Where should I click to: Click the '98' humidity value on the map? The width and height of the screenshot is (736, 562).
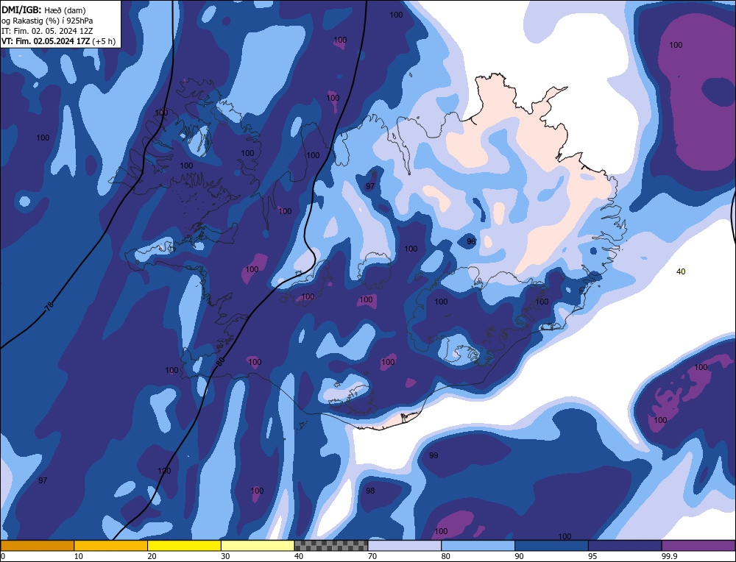(370, 490)
